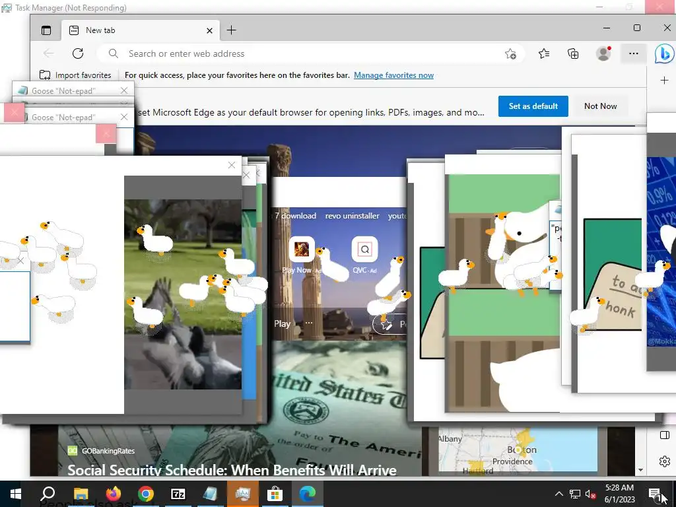Open a new tab with plus button

(x=232, y=30)
